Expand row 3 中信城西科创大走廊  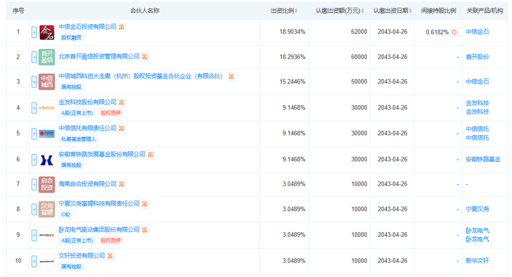pos(34,82)
